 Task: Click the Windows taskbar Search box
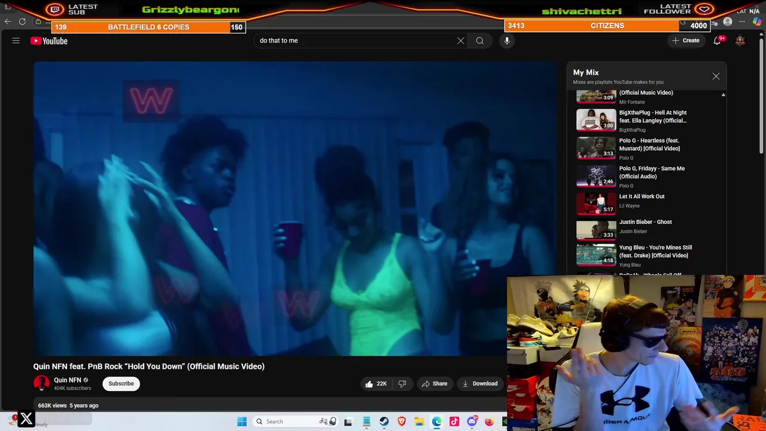click(296, 421)
